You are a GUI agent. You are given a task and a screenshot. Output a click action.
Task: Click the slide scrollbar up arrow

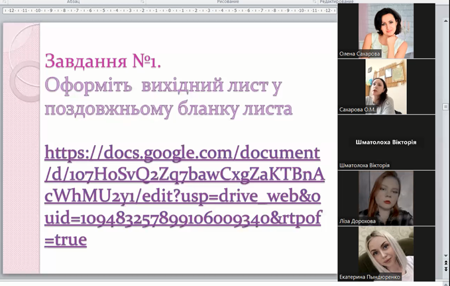coord(446,21)
